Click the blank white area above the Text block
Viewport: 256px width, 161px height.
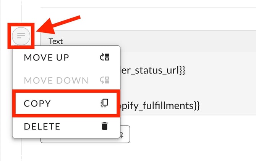pyautogui.click(x=163, y=19)
